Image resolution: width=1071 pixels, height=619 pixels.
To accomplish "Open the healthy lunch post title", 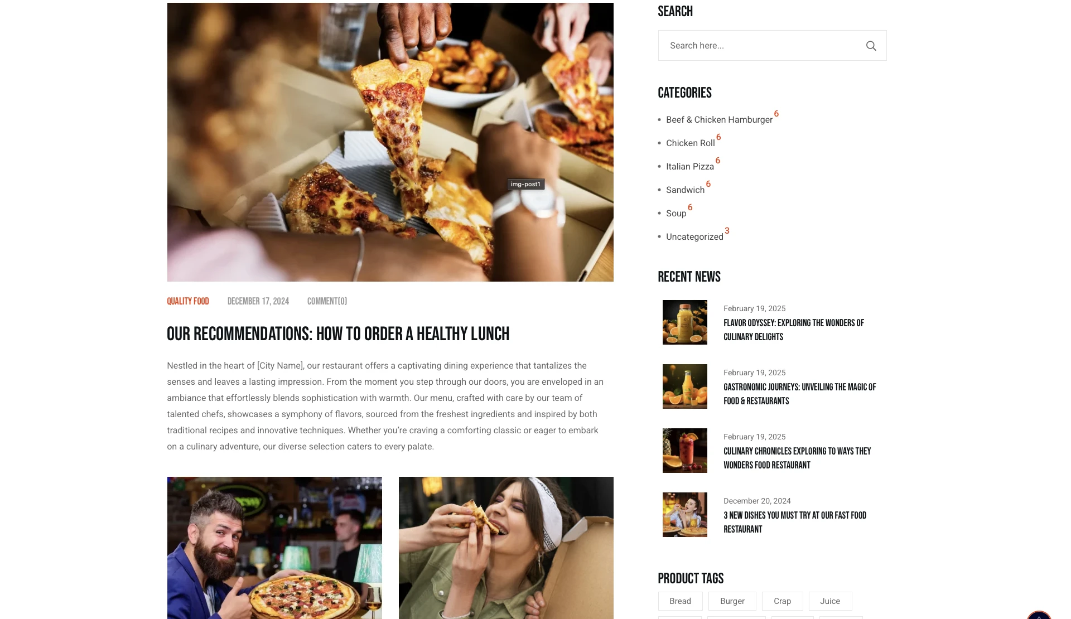I will pos(338,334).
